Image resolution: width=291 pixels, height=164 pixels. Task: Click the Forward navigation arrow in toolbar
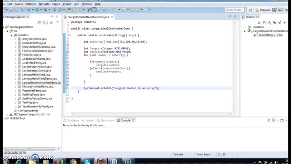145,10
